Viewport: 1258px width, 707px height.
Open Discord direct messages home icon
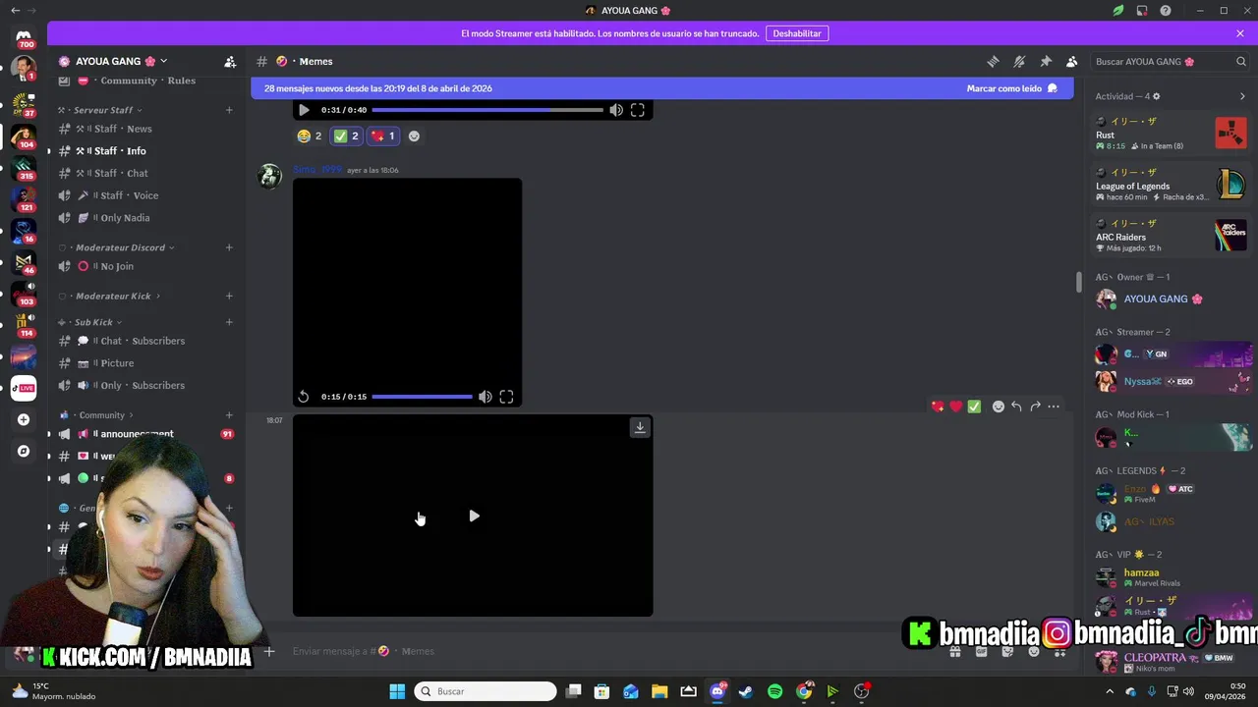point(24,37)
